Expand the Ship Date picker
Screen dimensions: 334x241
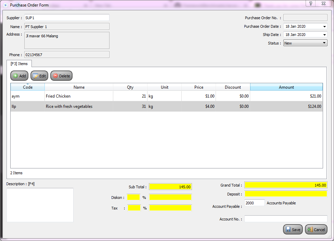pyautogui.click(x=324, y=35)
